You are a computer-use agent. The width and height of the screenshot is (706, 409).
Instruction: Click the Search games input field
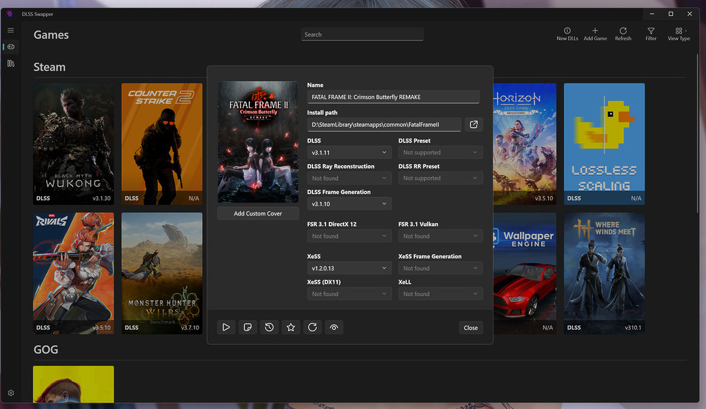362,34
